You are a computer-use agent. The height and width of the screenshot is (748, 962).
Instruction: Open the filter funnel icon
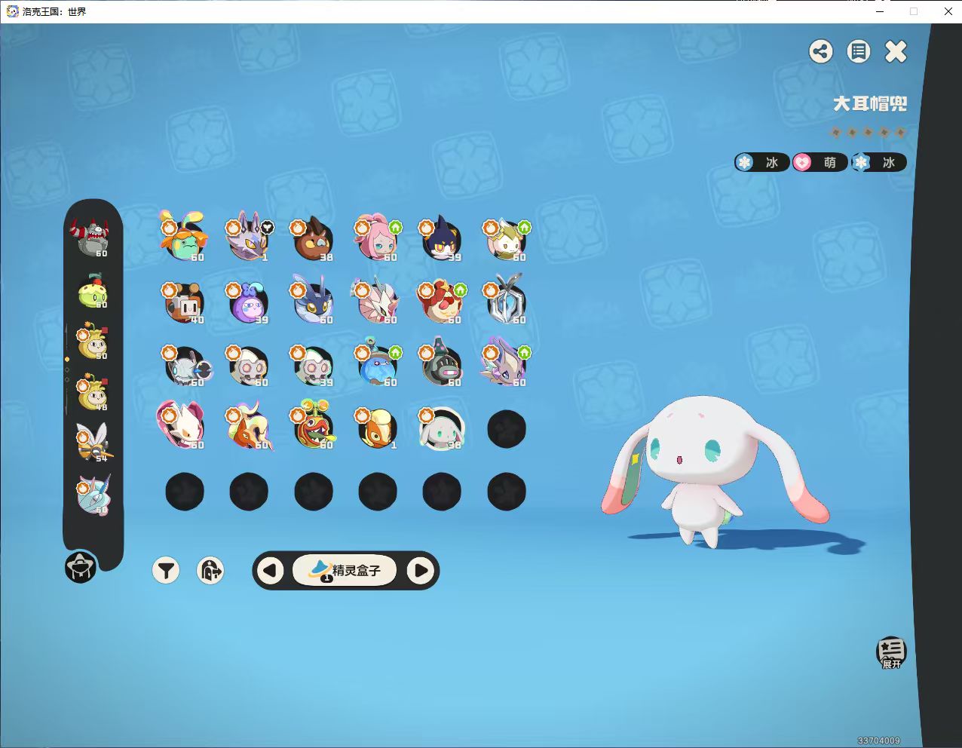point(166,571)
